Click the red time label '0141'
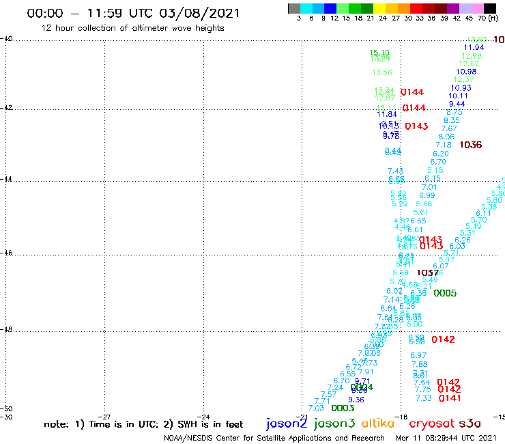Screen dimensions: 505x444 tap(450, 398)
